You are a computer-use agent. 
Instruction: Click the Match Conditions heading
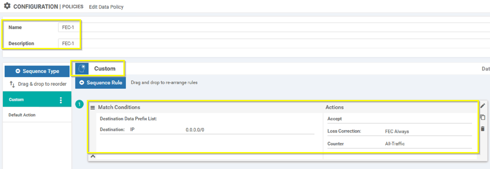point(119,107)
